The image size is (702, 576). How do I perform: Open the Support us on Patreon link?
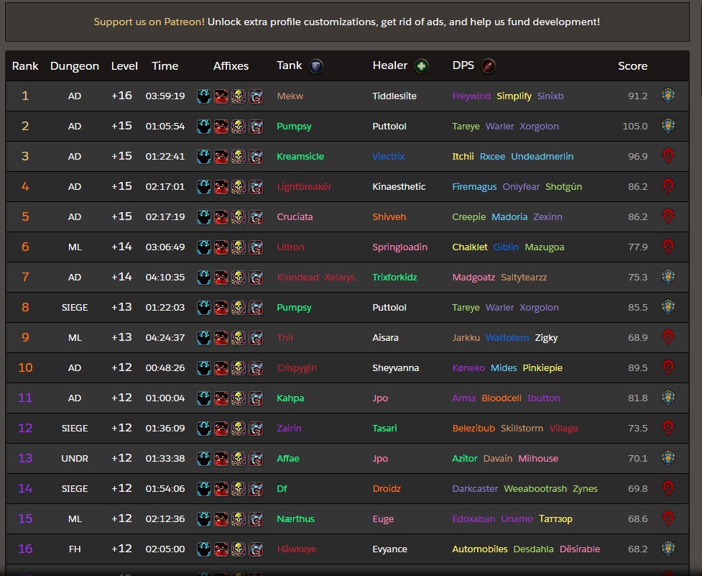pyautogui.click(x=149, y=22)
